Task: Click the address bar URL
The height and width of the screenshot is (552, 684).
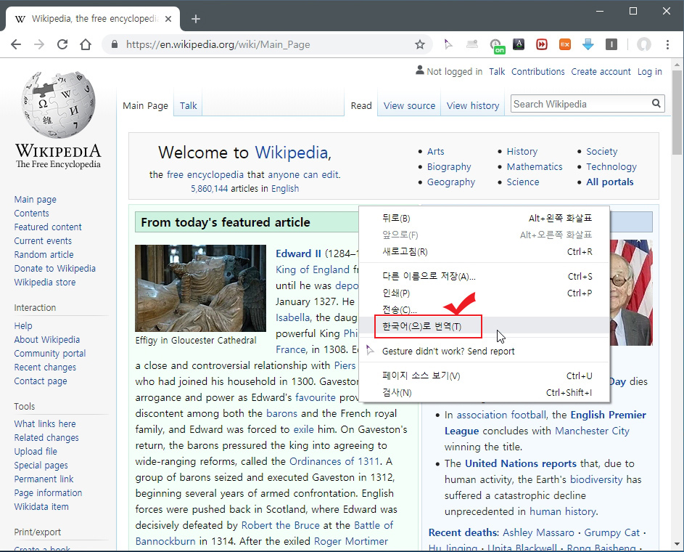Action: click(218, 44)
